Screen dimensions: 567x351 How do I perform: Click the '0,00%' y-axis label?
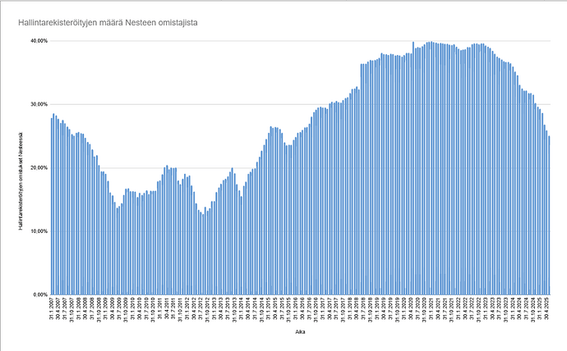[x=40, y=294]
